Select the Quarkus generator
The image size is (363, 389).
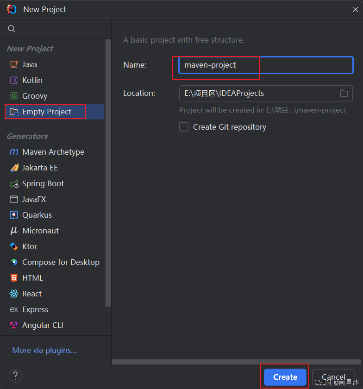54,215
